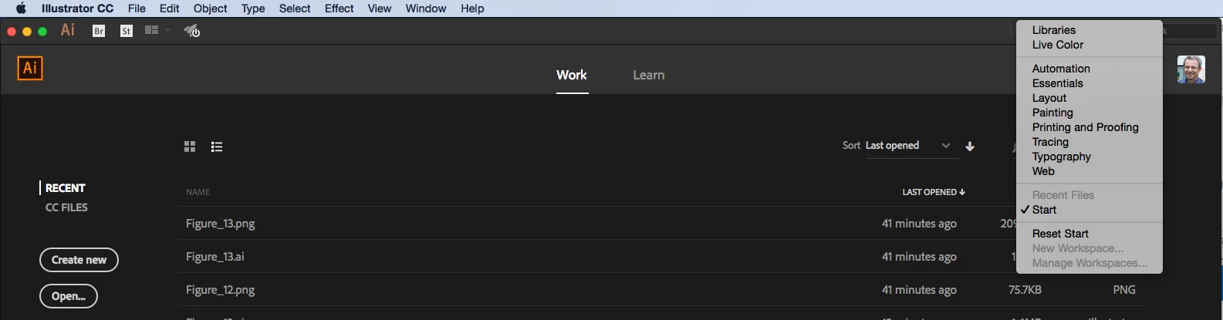Viewport: 1223px width, 320px height.
Task: Click the 75.7KB size cell
Action: [x=1025, y=290]
